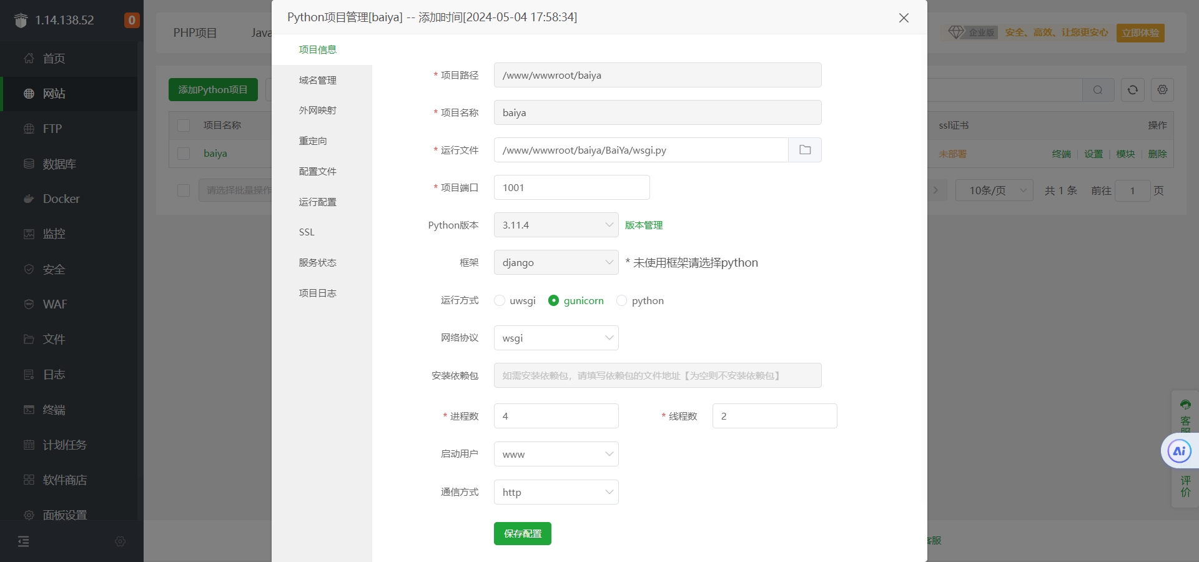Viewport: 1199px width, 562px height.
Task: Click the orange notification badge 0
Action: tap(132, 20)
